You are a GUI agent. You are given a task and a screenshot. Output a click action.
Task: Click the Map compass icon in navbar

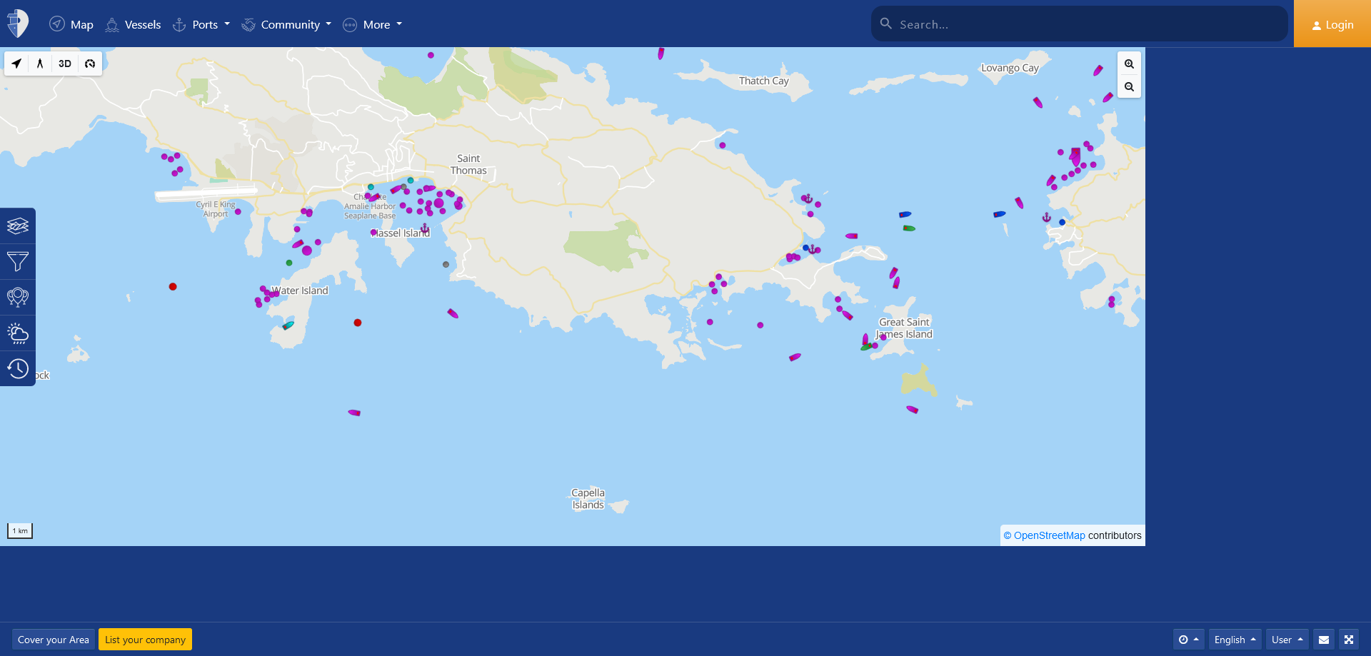[57, 24]
